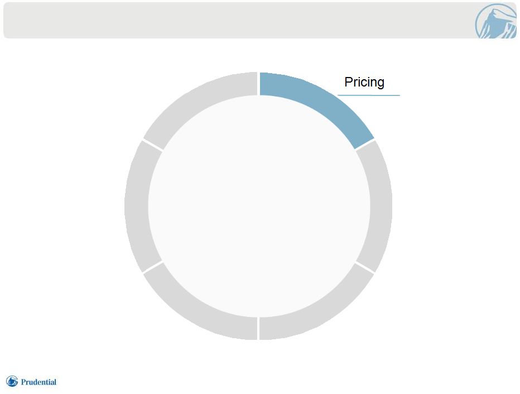Click the Pricing text label

click(x=364, y=82)
